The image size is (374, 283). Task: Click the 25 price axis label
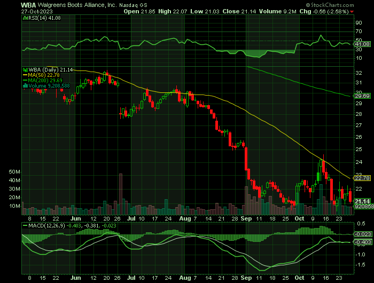pos(359,150)
